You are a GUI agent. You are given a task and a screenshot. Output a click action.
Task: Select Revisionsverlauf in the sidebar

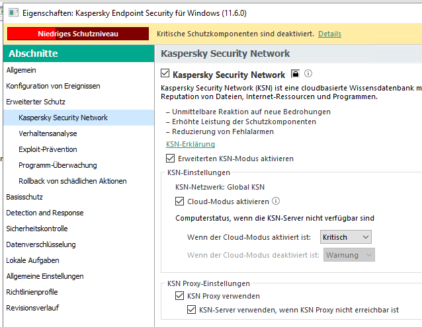coord(31,308)
